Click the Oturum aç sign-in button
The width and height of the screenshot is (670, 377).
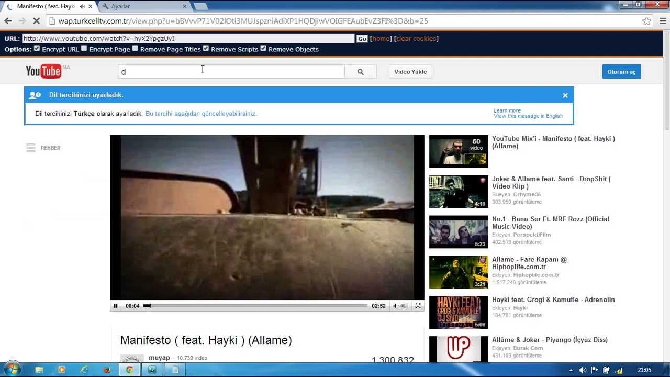coord(621,72)
